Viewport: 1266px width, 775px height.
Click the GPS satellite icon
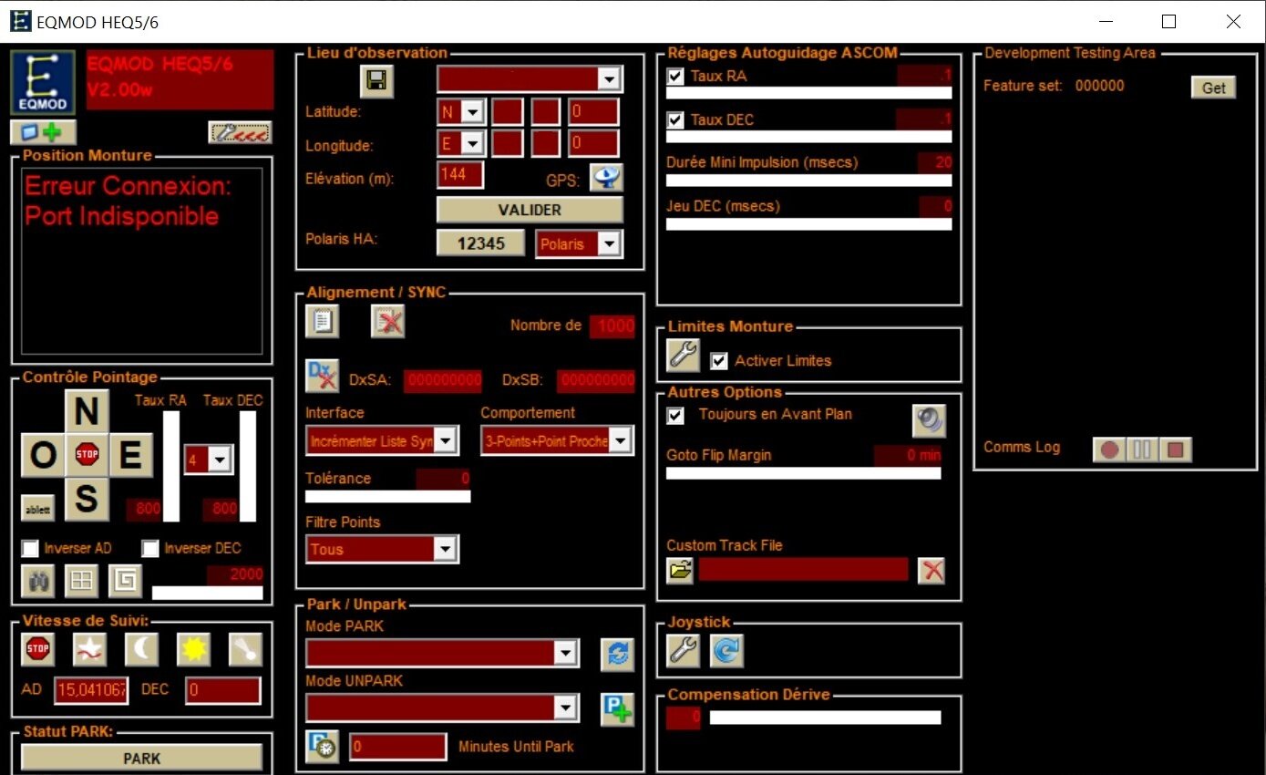(606, 177)
